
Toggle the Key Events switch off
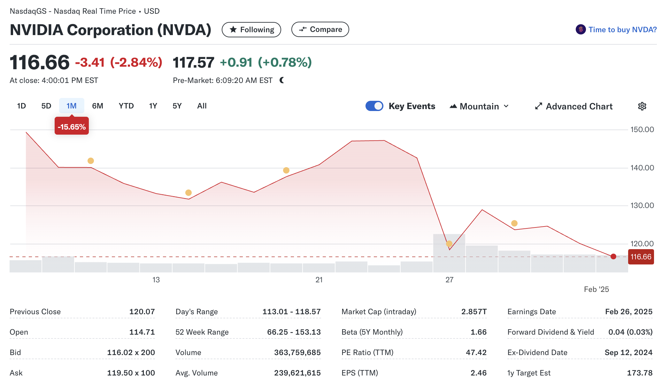(374, 106)
